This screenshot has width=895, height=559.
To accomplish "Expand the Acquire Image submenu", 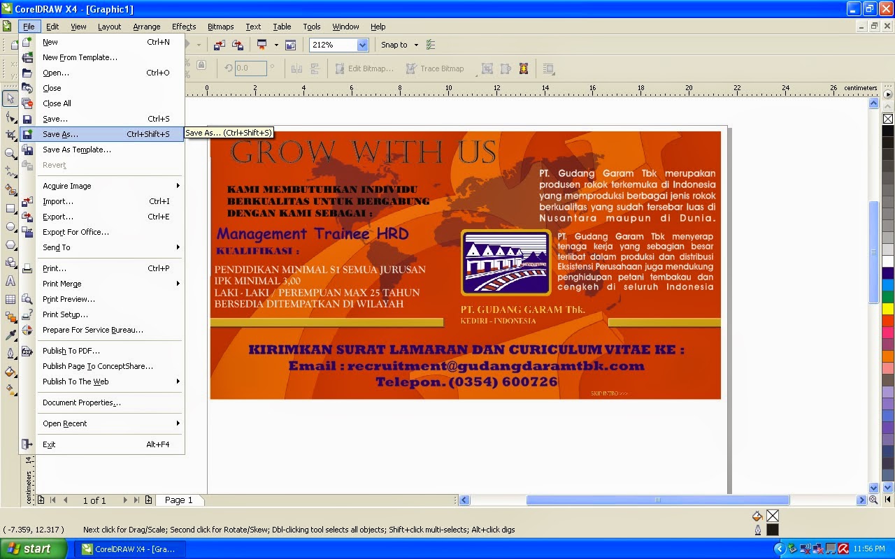I will (x=110, y=186).
